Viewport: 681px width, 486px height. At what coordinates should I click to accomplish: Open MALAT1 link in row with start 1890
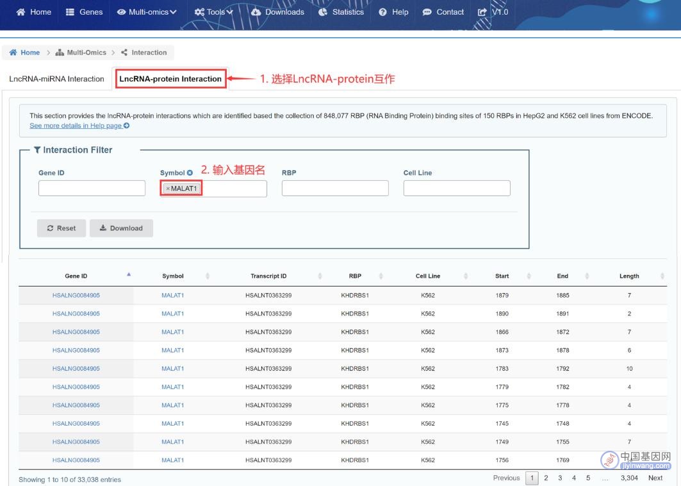coord(173,314)
